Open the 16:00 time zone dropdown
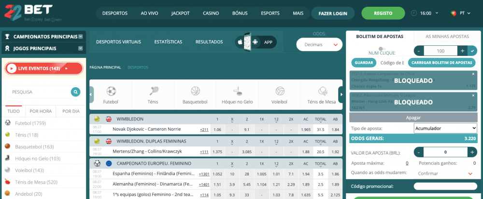Screen dimensions: 483x199 tap(430, 13)
